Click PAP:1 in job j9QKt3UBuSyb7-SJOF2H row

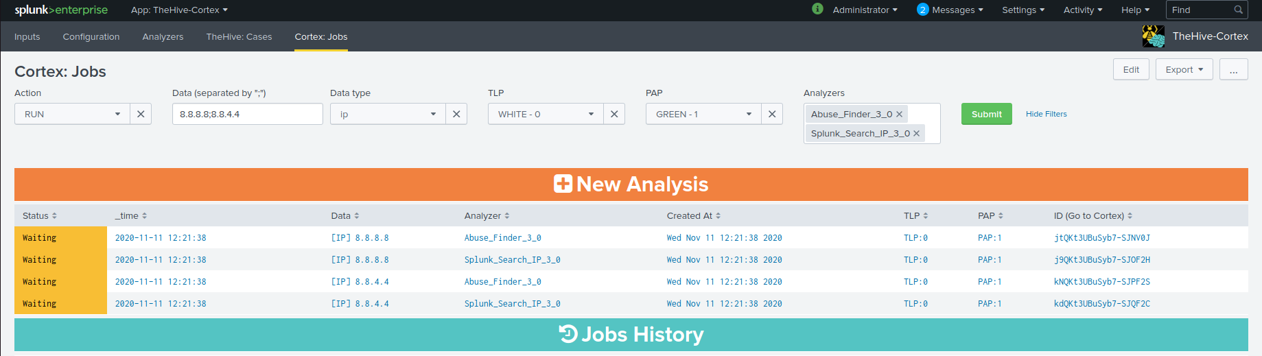pyautogui.click(x=990, y=260)
